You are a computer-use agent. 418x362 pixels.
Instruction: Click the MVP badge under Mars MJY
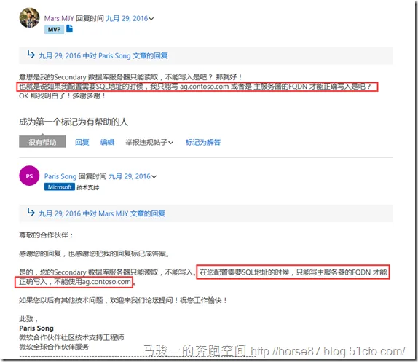tap(54, 29)
